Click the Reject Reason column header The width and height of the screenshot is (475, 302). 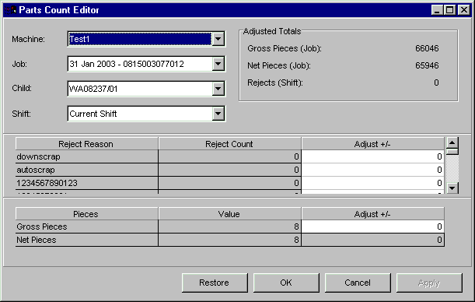click(86, 144)
